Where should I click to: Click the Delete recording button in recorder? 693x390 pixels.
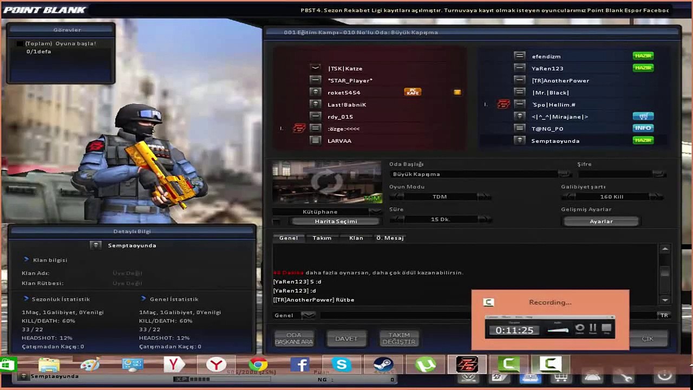[580, 328]
